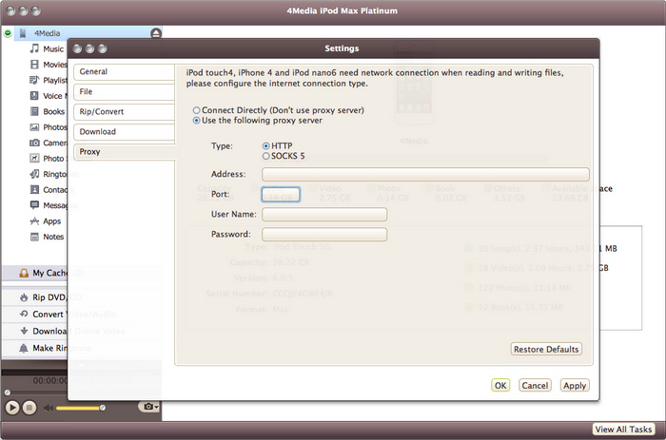The image size is (666, 440).
Task: Open the Books library icon
Action: [x=34, y=111]
